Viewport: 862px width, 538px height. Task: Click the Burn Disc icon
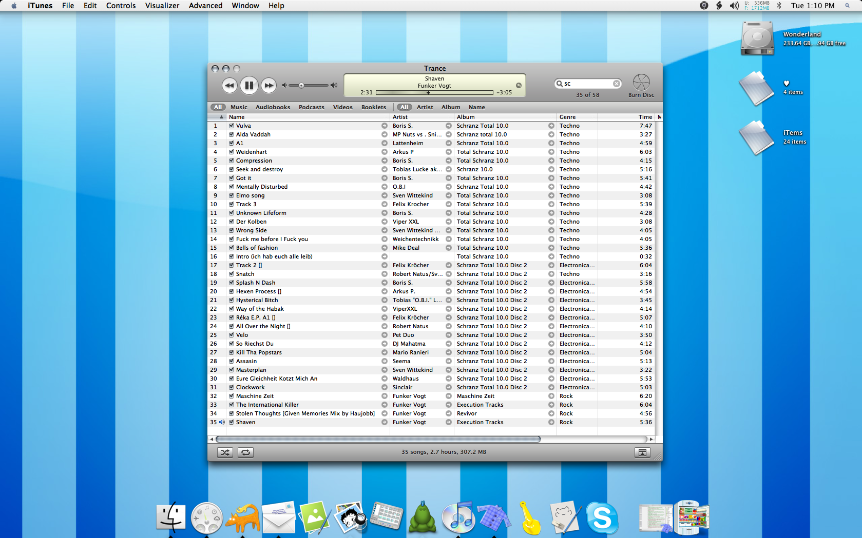point(641,83)
